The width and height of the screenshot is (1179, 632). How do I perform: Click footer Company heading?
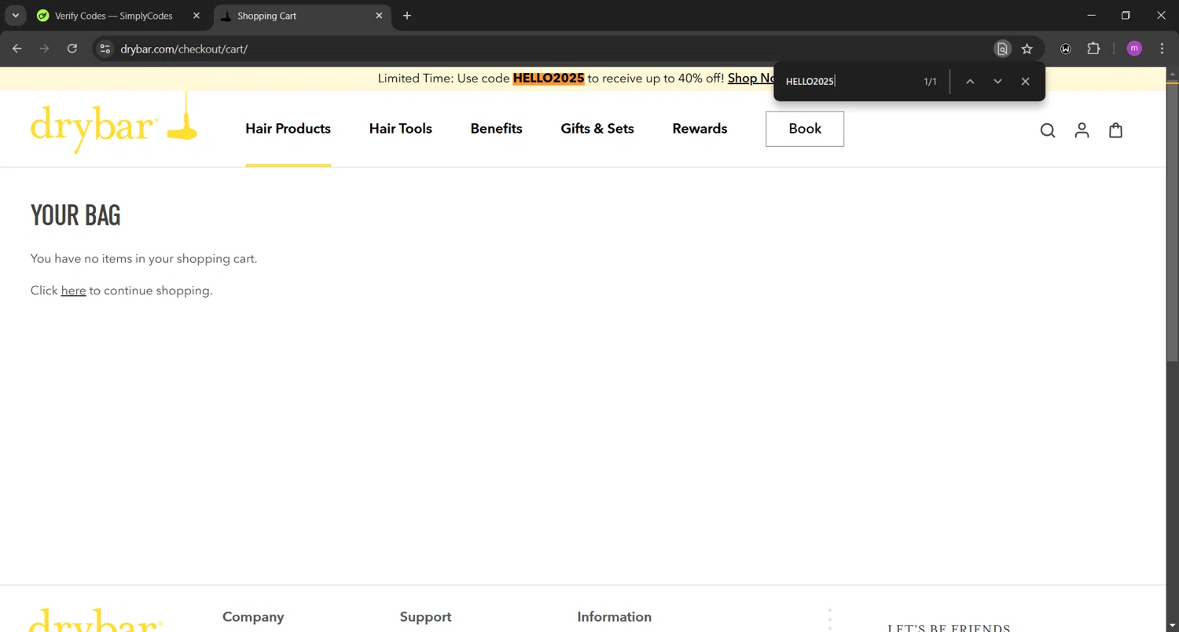coord(253,617)
